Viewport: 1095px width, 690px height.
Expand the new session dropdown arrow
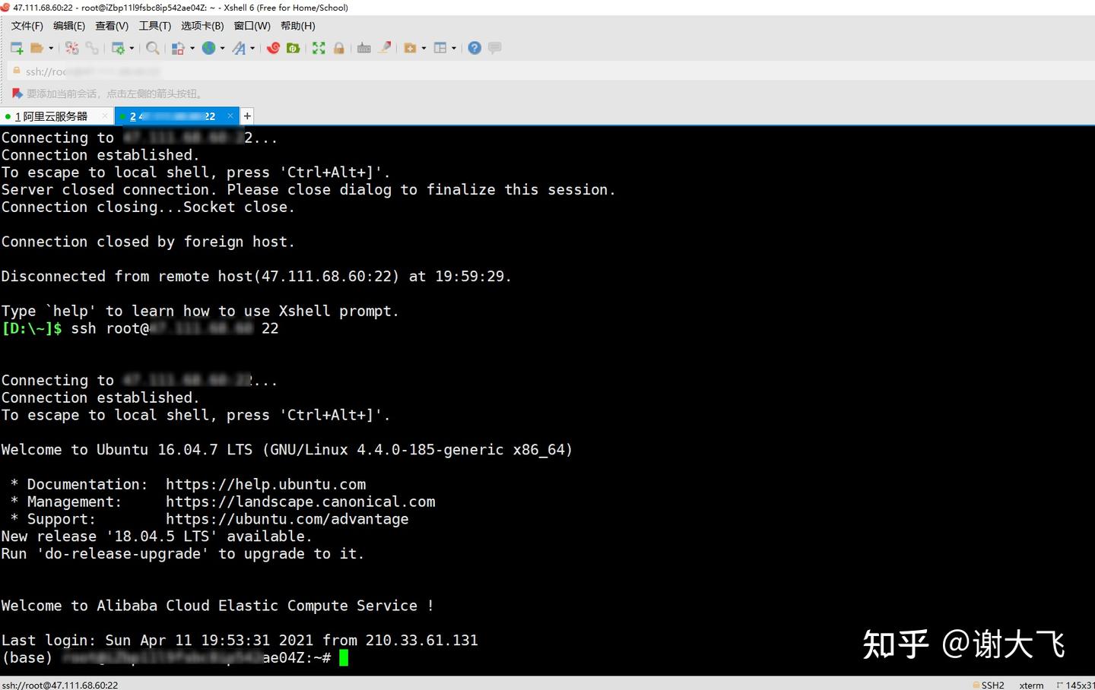[50, 47]
